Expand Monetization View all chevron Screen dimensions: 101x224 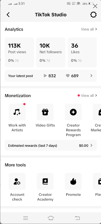(x=96, y=95)
